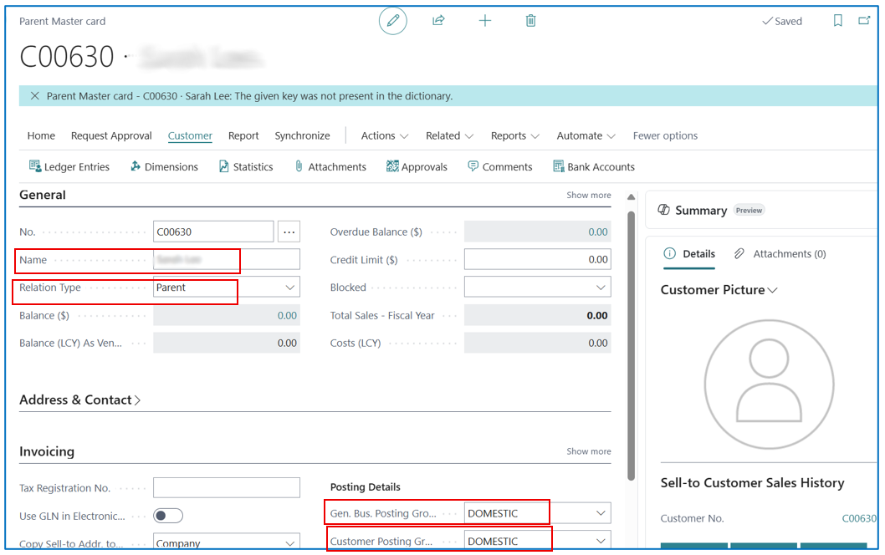Click the plus icon to create new

click(485, 21)
